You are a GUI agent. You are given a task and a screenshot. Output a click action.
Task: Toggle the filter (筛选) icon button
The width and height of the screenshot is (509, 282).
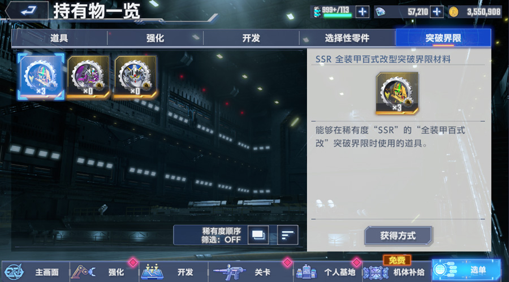[258, 235]
